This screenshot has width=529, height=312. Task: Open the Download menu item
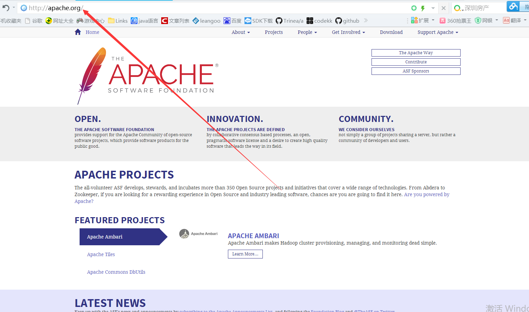pos(391,32)
